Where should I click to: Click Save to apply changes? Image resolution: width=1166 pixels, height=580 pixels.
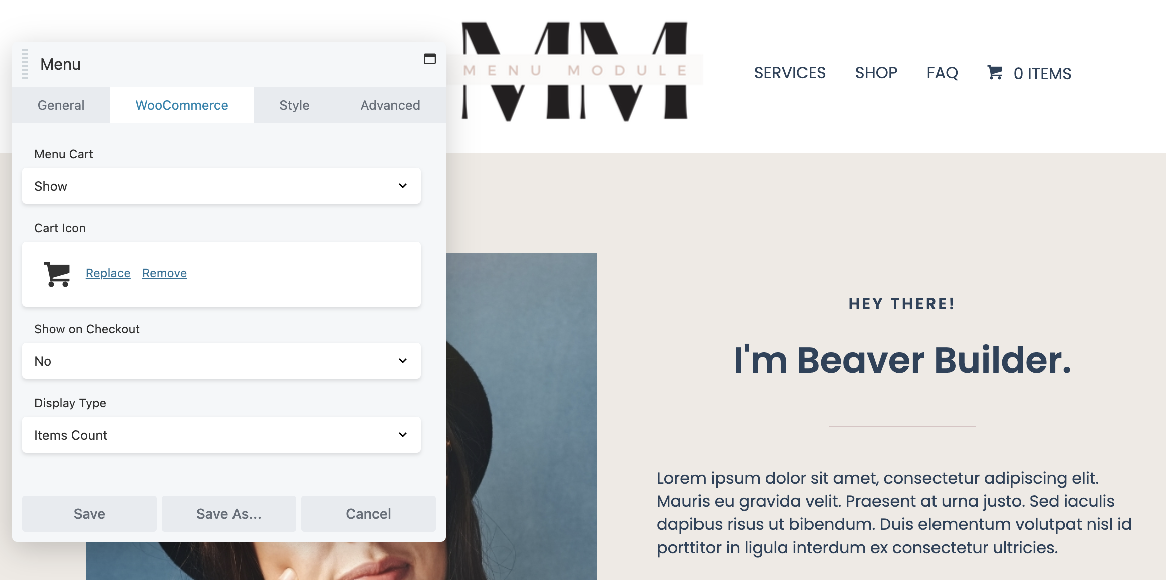pyautogui.click(x=89, y=514)
